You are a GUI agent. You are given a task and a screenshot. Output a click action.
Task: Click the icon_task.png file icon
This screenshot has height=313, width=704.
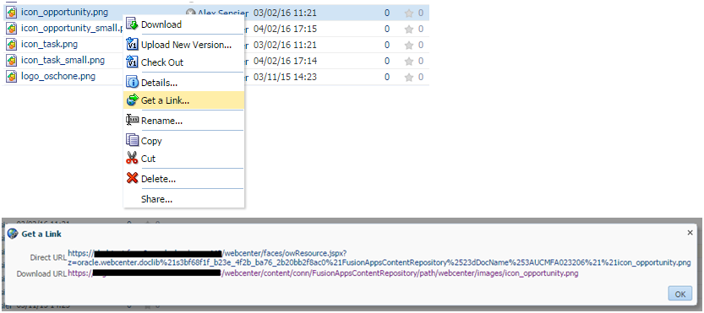pos(12,45)
